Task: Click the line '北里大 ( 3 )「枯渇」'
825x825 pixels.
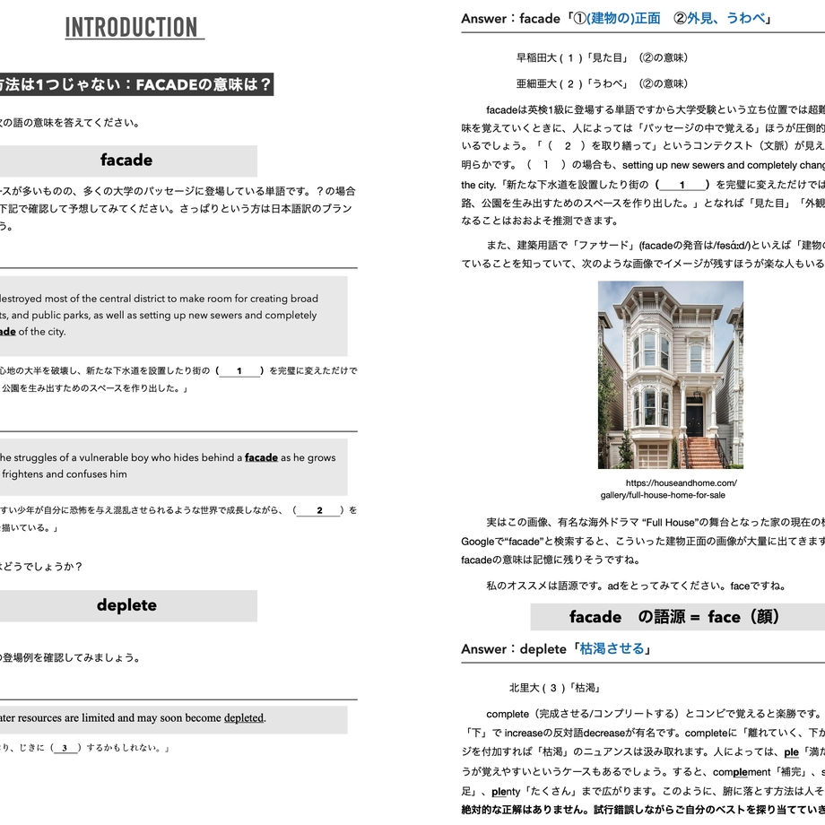Action: point(556,688)
